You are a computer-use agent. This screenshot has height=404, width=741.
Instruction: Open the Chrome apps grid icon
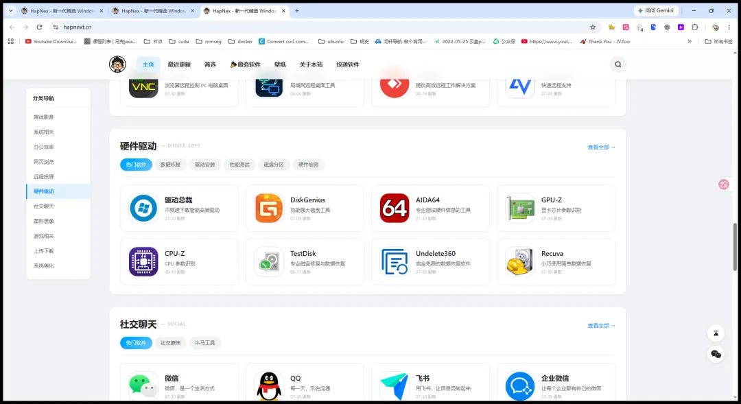[x=11, y=41]
